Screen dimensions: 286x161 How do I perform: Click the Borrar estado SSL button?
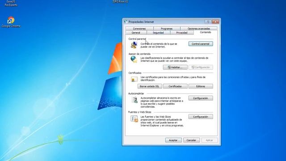click(x=150, y=86)
